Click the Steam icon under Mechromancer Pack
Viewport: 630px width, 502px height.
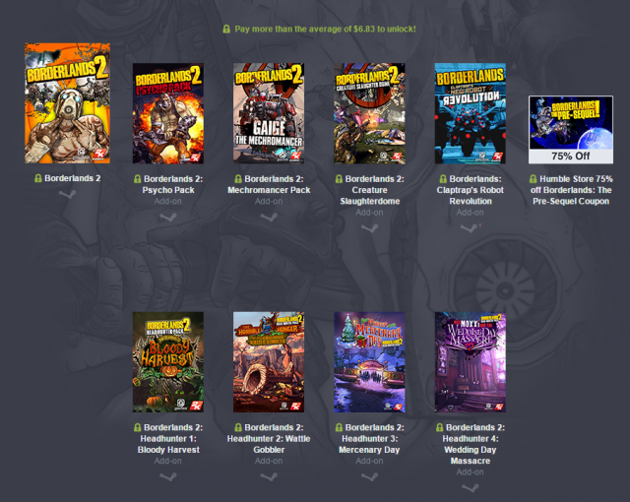click(269, 218)
